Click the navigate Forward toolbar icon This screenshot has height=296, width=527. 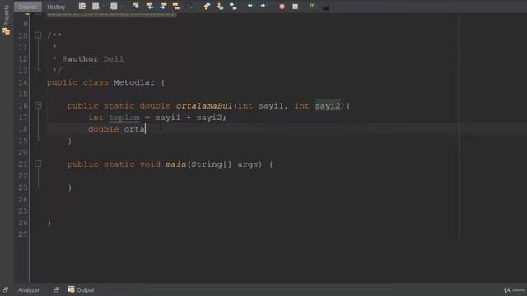click(x=114, y=7)
